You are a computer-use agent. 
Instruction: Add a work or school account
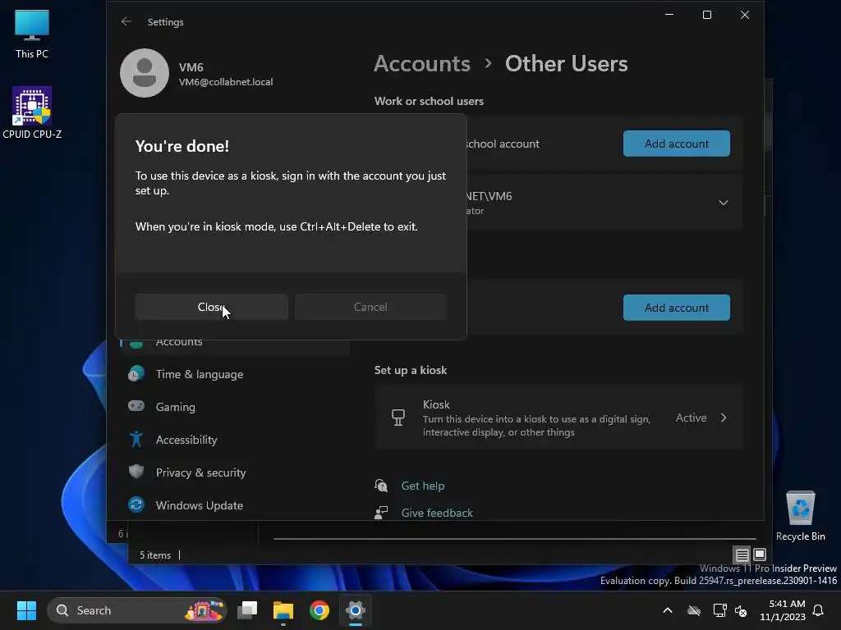(677, 144)
